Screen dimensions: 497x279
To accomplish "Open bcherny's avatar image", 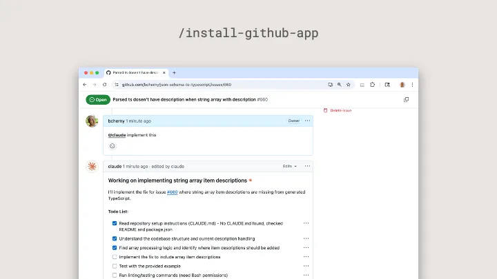I will 92,121.
